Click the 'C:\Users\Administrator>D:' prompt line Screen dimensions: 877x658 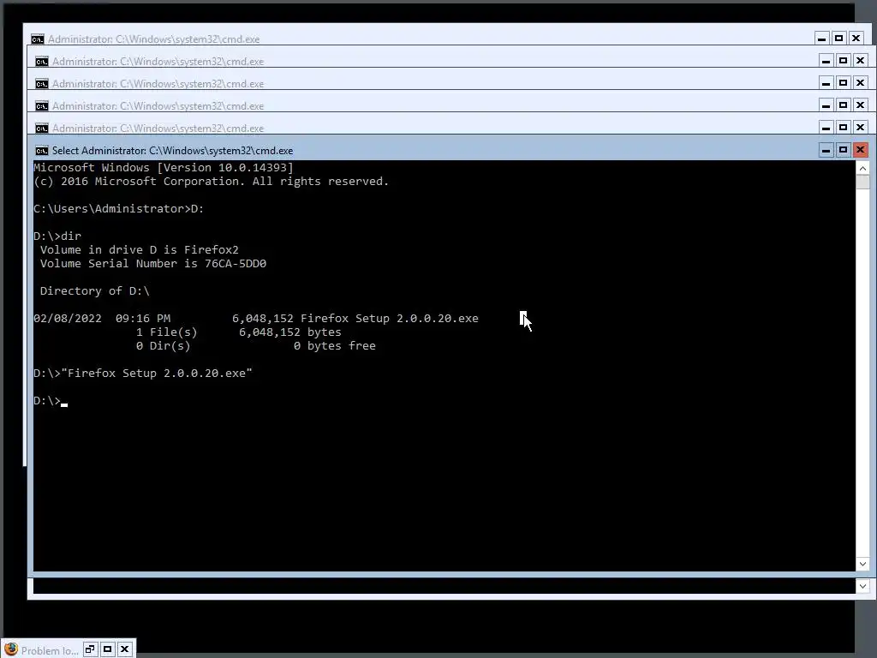118,209
